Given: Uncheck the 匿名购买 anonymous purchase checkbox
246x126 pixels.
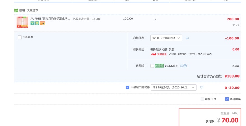Looking at the screenshot, I should (227, 99).
